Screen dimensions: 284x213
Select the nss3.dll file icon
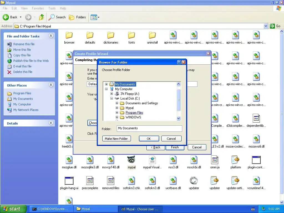(173, 160)
